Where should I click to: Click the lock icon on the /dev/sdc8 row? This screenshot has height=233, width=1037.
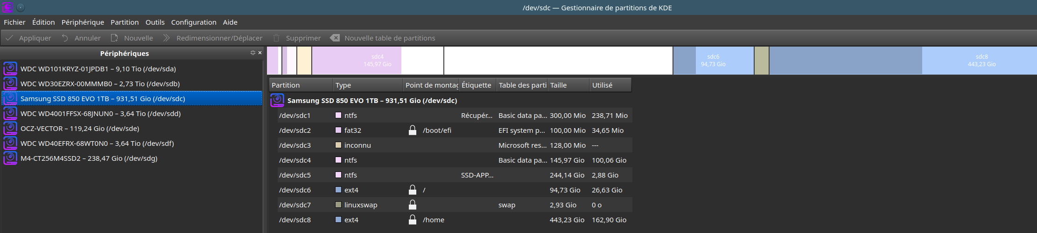pyautogui.click(x=413, y=219)
